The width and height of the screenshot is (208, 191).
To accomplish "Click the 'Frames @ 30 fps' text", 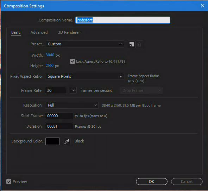I will tap(88, 127).
